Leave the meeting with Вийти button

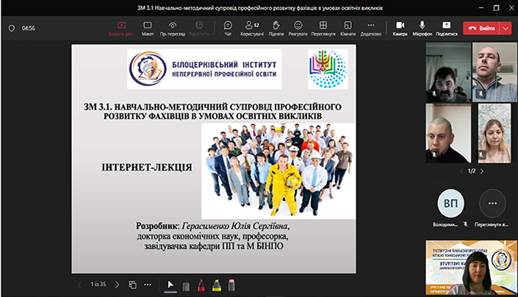point(482,28)
